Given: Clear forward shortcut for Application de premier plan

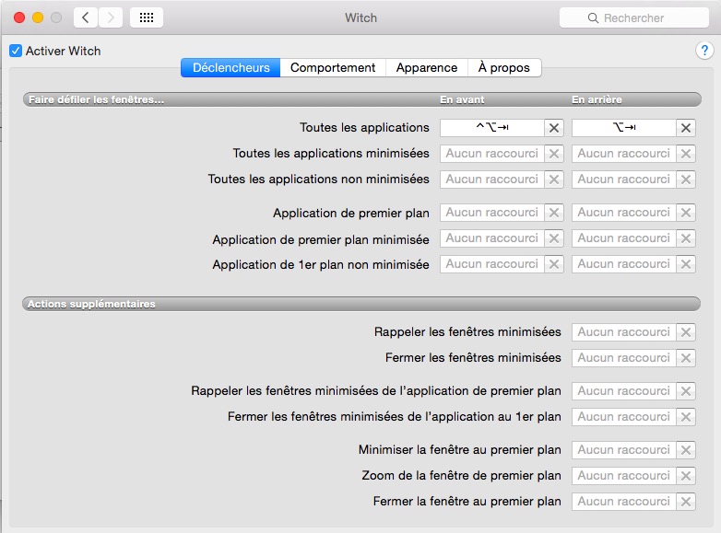Looking at the screenshot, I should (x=553, y=213).
